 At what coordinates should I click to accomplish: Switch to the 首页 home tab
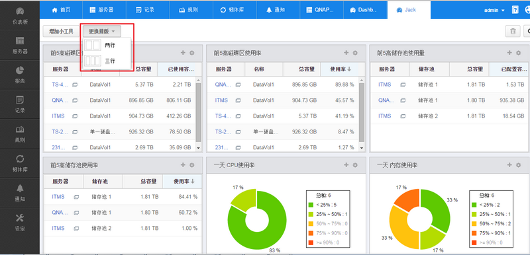coord(61,10)
